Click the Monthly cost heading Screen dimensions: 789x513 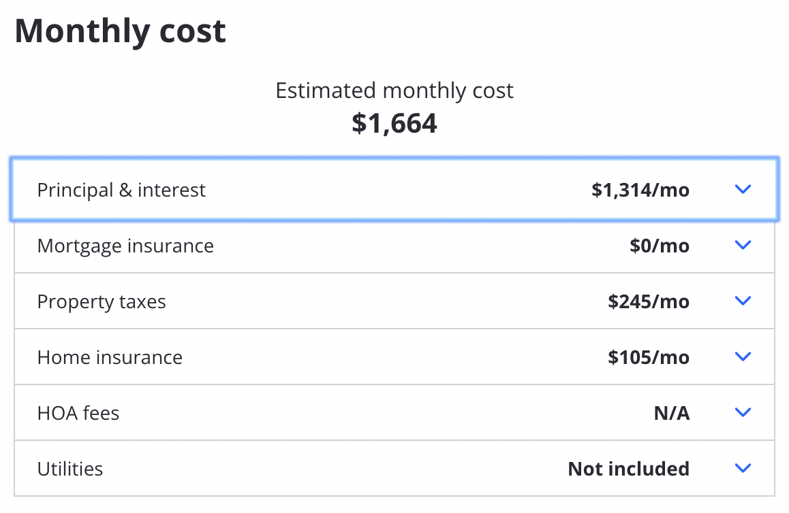(121, 31)
